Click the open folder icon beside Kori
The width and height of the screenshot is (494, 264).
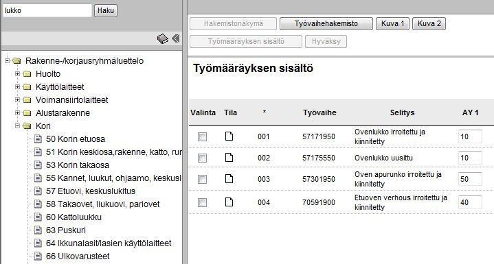27,126
